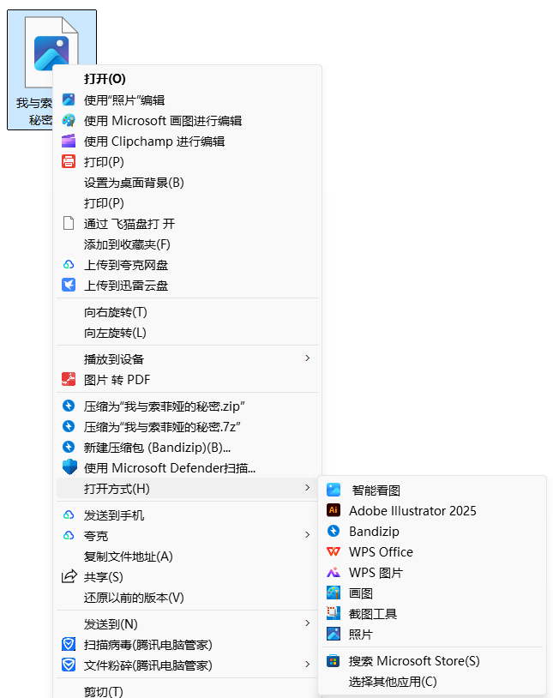Click the Defender shield icon
553x698 pixels.
tap(69, 467)
